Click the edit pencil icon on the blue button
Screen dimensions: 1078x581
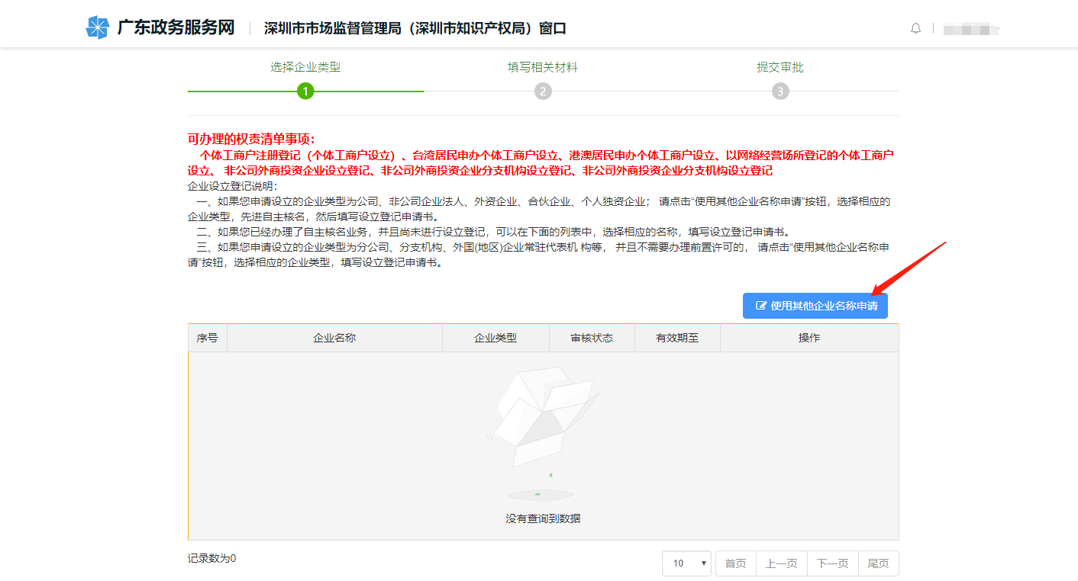pyautogui.click(x=760, y=305)
